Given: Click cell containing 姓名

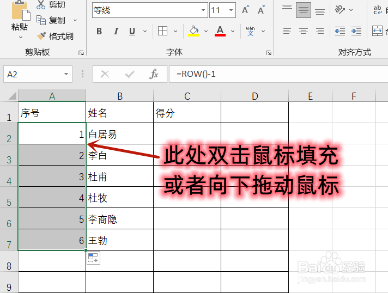Looking at the screenshot, I should click(x=120, y=113).
